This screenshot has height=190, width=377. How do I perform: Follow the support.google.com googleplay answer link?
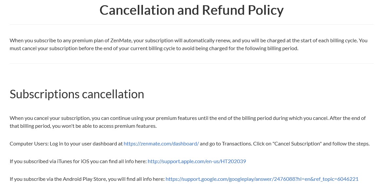(x=262, y=179)
